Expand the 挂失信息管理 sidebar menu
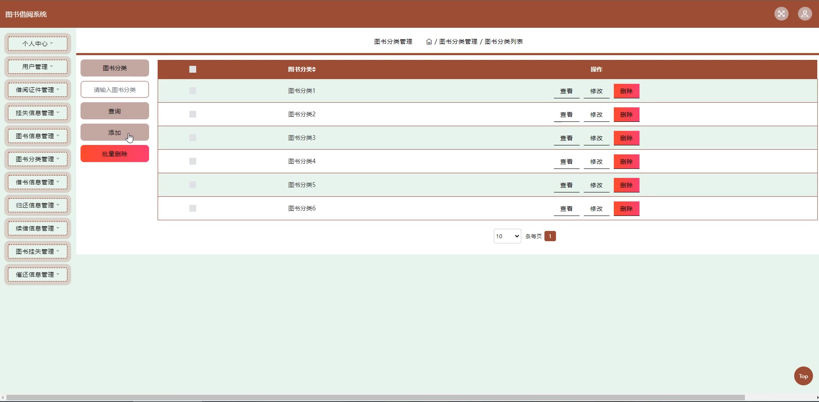Viewport: 819px width, 402px height. tap(38, 113)
